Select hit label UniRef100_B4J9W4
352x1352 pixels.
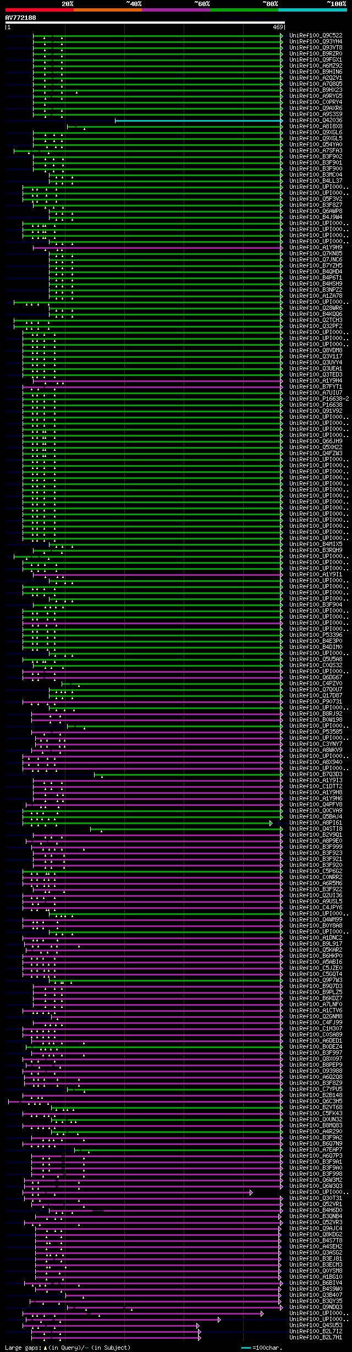[316, 217]
